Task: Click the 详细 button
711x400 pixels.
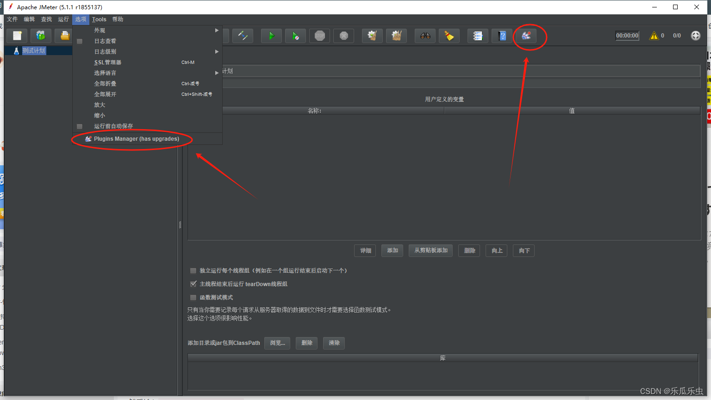Action: pyautogui.click(x=366, y=250)
